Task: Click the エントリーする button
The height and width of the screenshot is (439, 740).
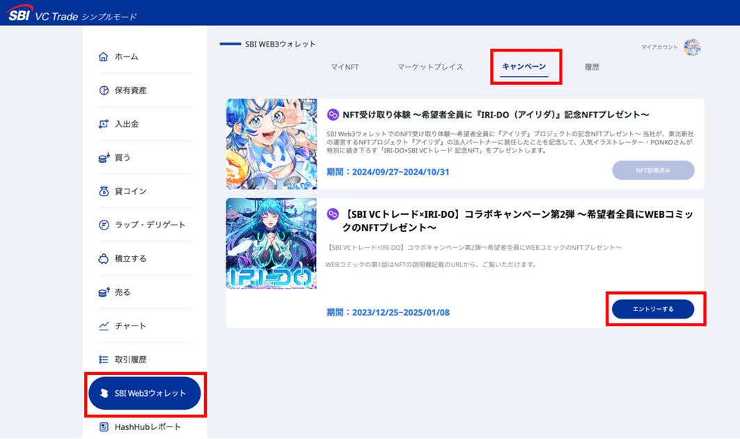Action: (653, 309)
